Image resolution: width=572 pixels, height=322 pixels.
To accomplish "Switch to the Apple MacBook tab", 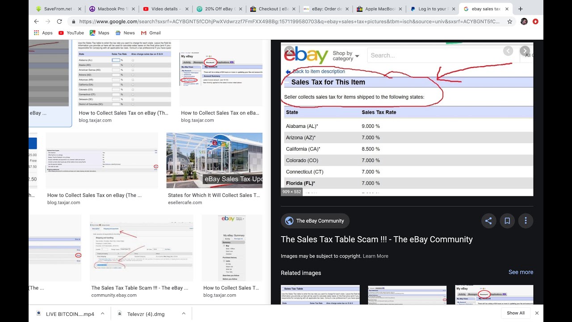I will 380,9.
